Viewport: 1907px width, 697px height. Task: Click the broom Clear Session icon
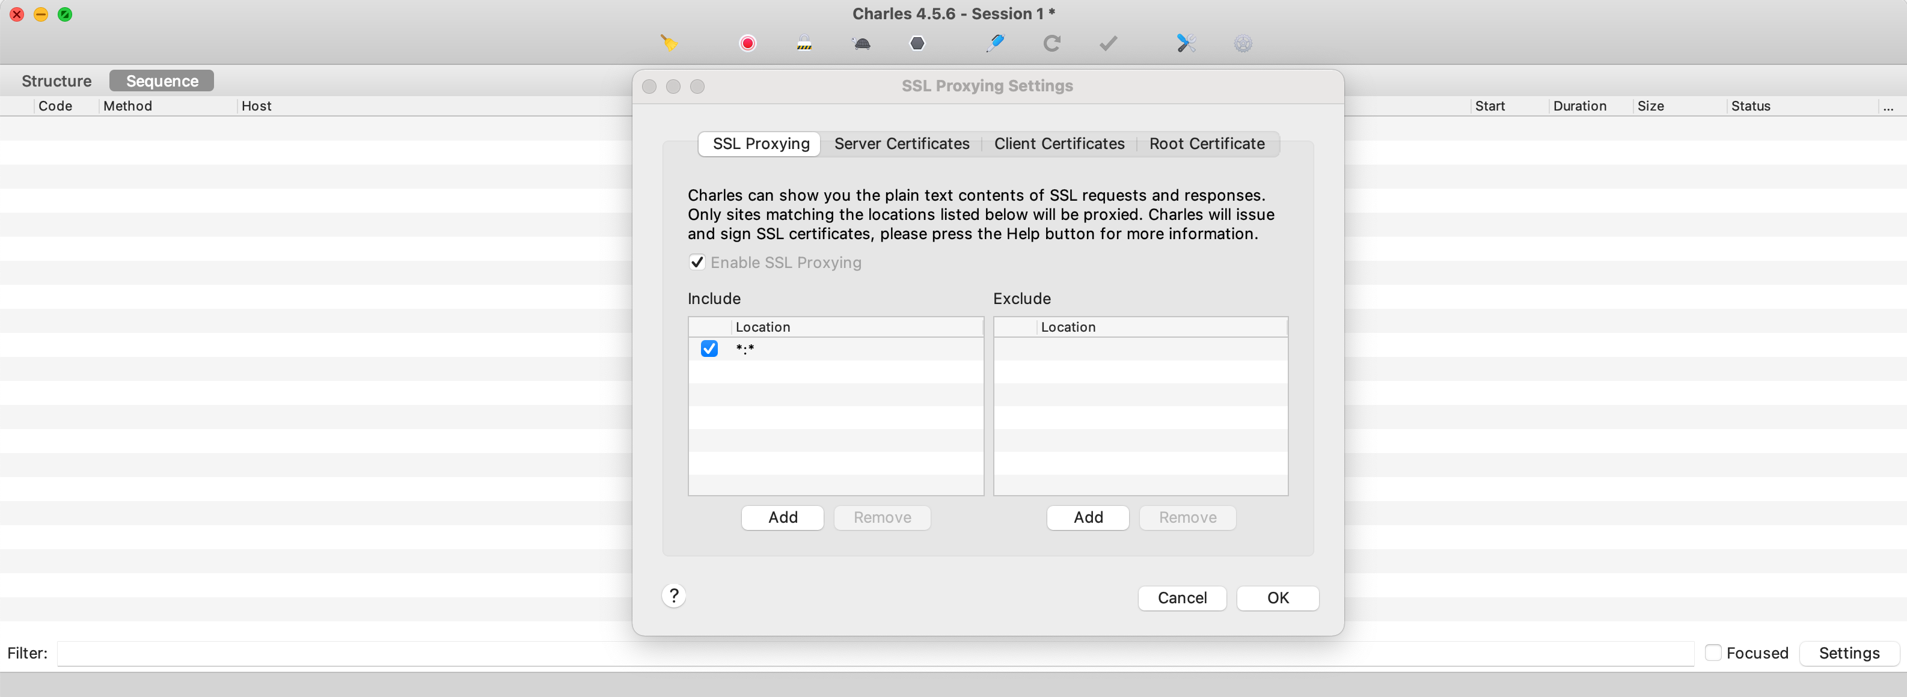pyautogui.click(x=669, y=43)
